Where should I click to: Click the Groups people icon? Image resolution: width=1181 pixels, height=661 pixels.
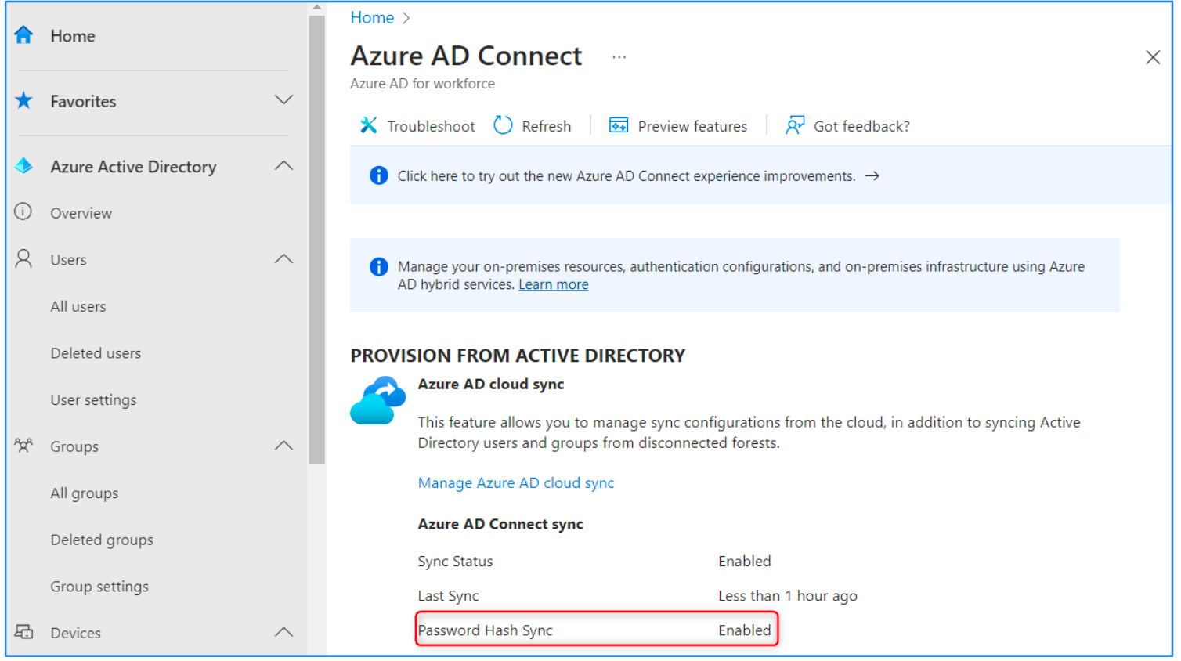click(x=23, y=446)
